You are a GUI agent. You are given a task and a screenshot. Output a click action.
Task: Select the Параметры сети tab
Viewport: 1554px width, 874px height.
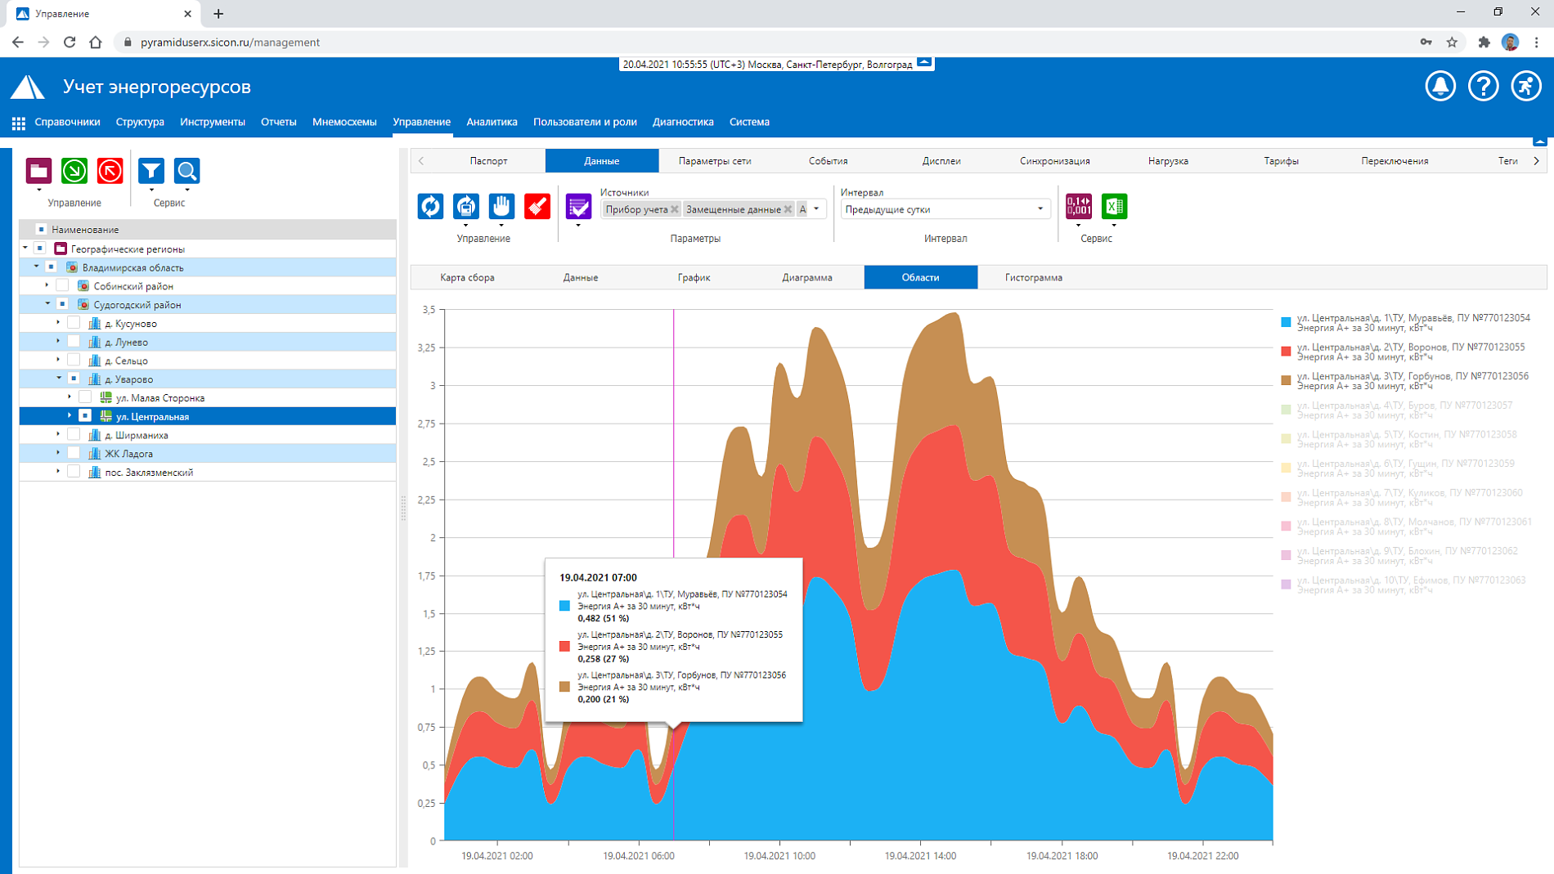715,161
